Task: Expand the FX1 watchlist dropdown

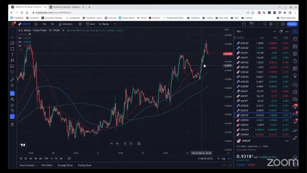Action: pos(240,32)
